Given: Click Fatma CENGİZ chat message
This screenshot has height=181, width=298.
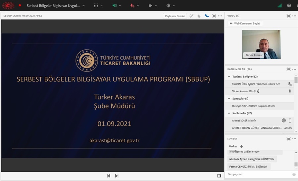Looking at the screenshot, I should tap(249, 166).
